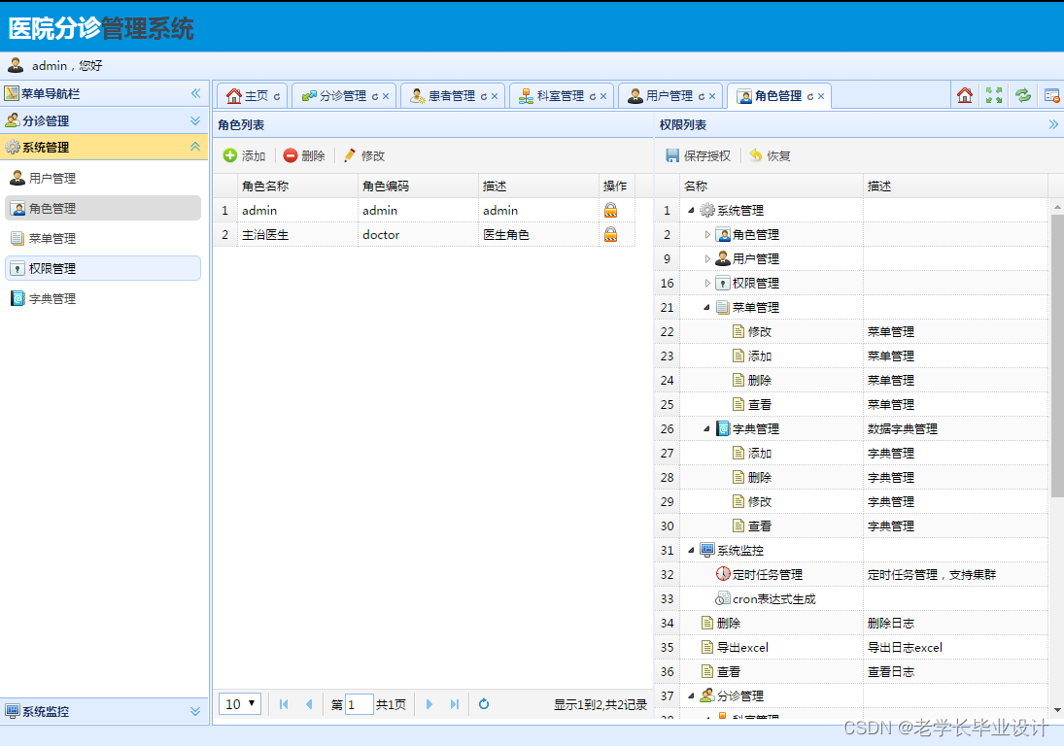The image size is (1064, 746).
Task: Click the refresh icon in top right corner
Action: [1022, 94]
